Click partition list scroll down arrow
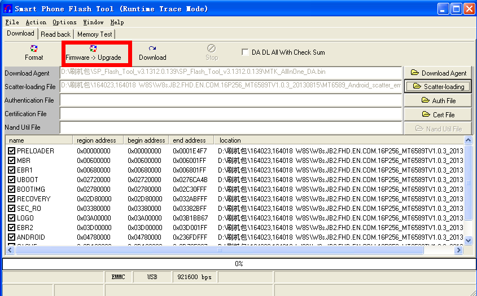The height and width of the screenshot is (296, 477). tap(468, 240)
